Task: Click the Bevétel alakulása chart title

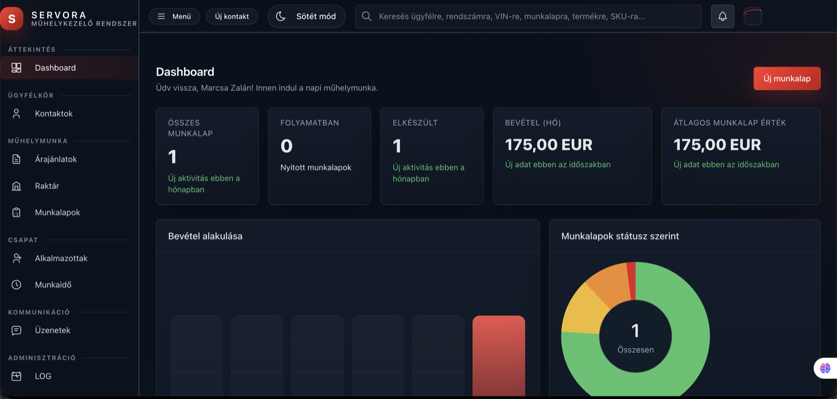Action: (205, 236)
